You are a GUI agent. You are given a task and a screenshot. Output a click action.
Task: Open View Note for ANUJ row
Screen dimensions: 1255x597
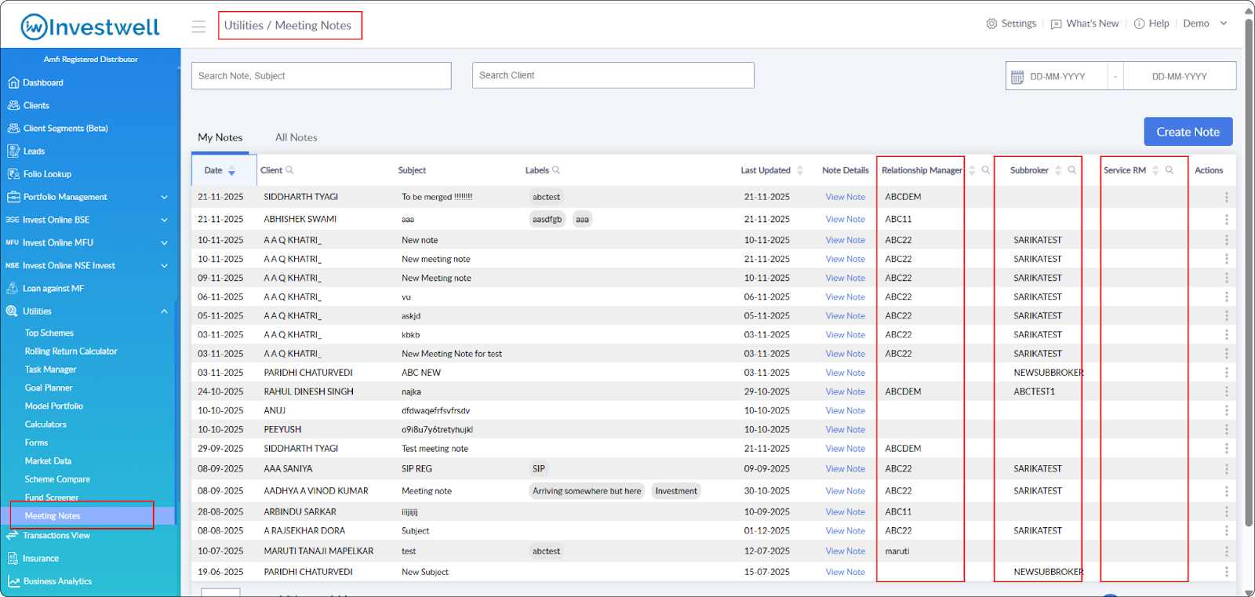[x=846, y=411]
